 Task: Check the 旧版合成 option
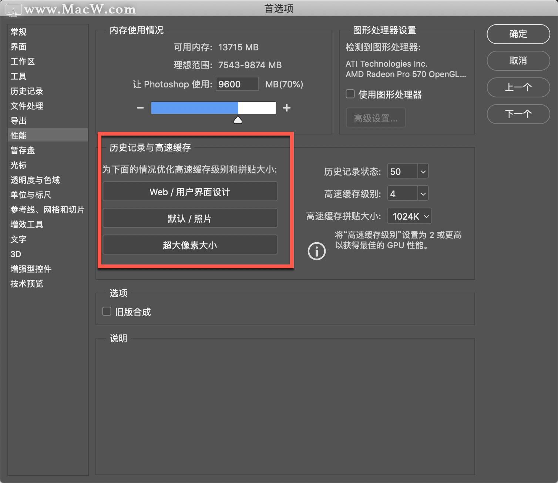107,312
